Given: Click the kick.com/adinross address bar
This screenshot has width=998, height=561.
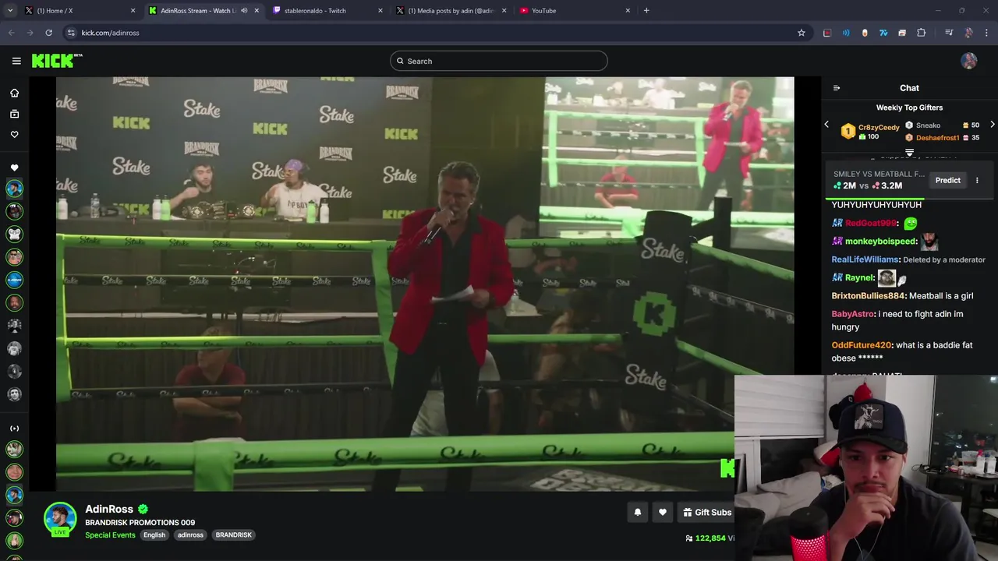Looking at the screenshot, I should point(437,33).
